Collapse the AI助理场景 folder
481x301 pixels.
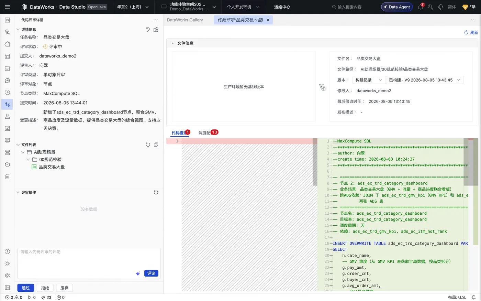pos(23,152)
